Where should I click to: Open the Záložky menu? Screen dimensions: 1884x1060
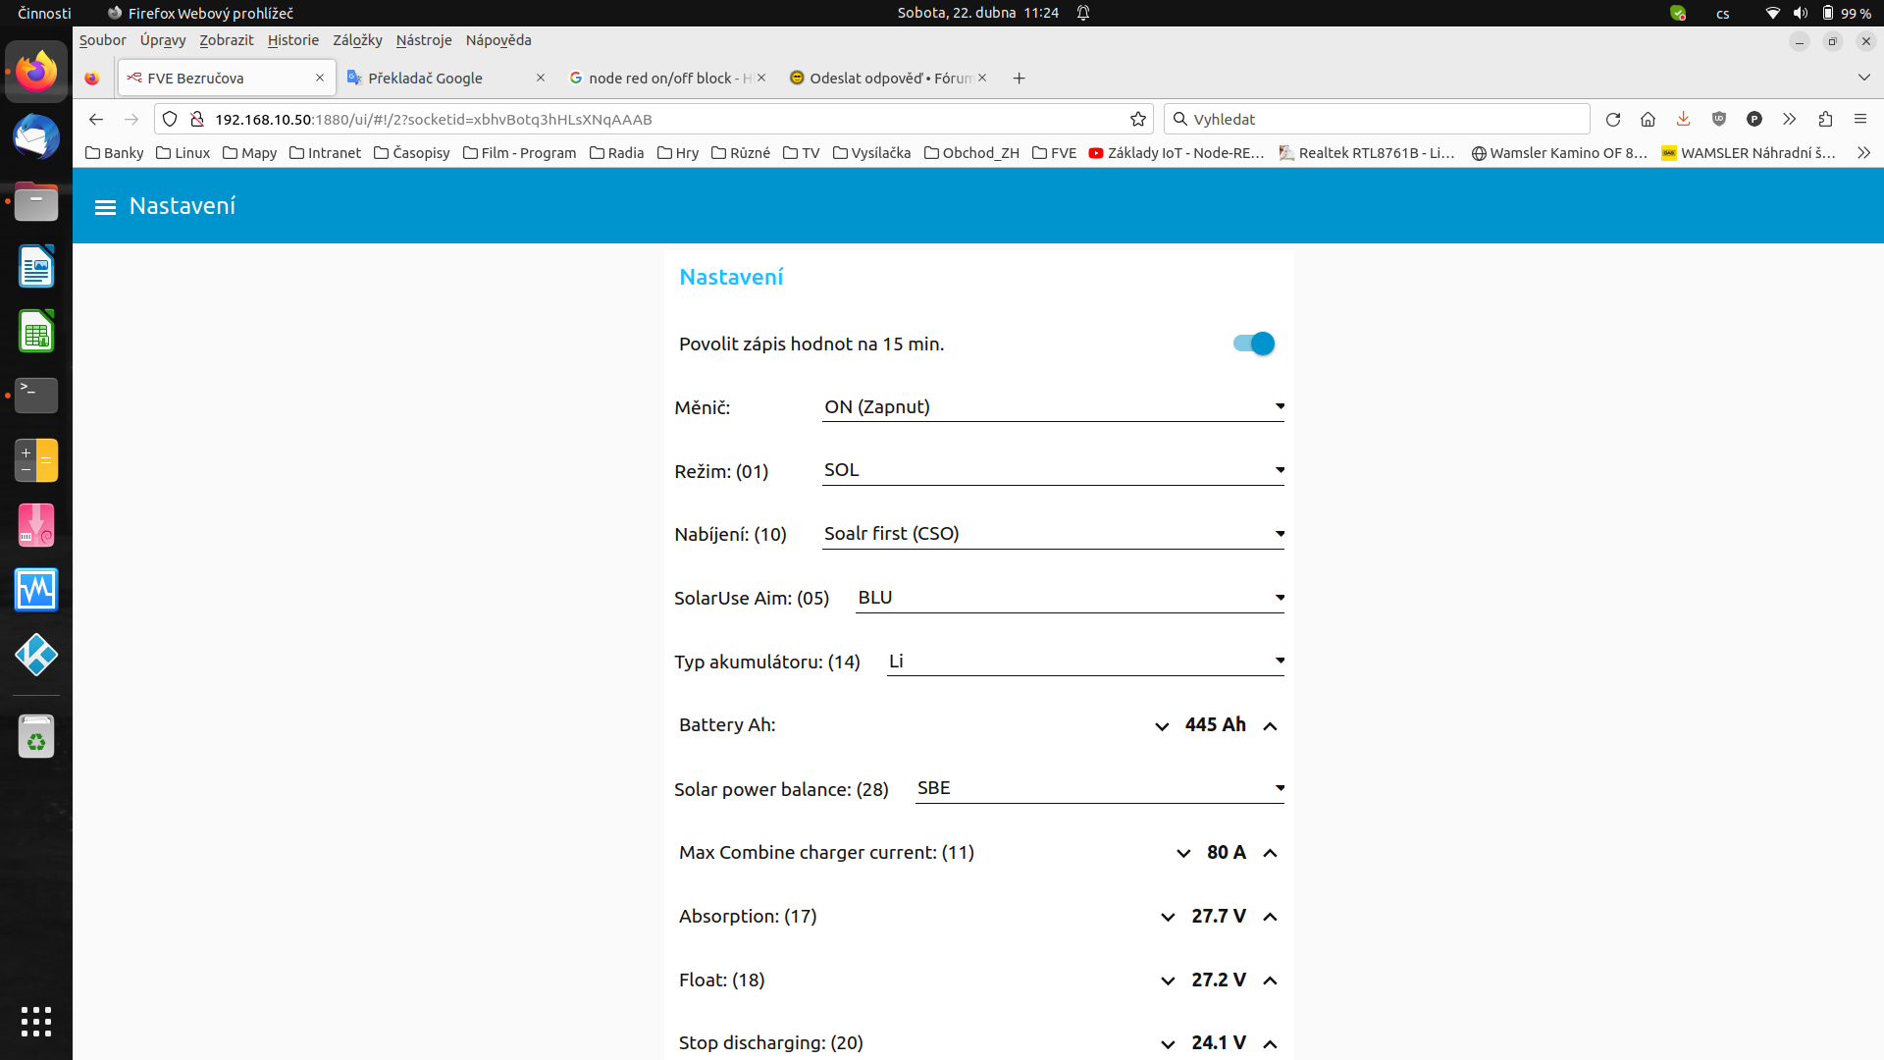tap(357, 40)
